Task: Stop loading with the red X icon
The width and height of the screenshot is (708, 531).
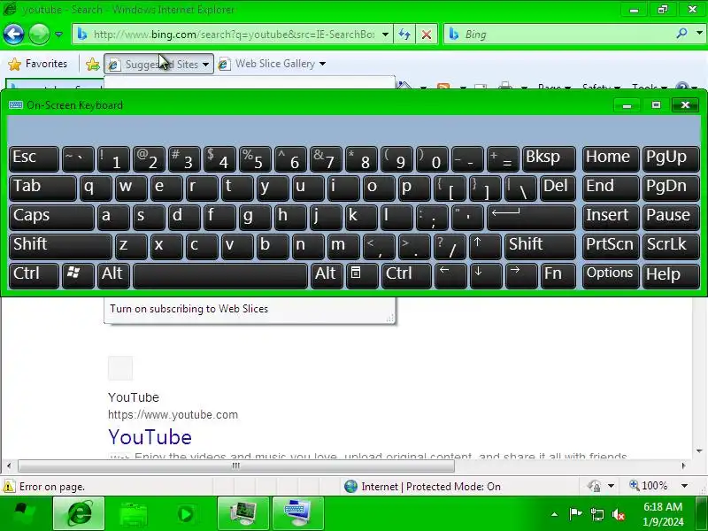Action: click(x=426, y=35)
